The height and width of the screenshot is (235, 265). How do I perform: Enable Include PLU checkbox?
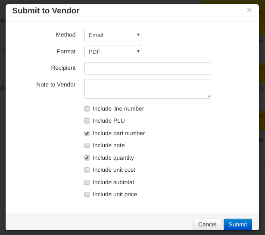click(x=87, y=121)
